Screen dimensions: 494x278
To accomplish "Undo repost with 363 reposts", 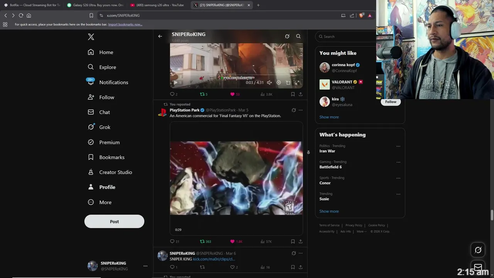I will 205,242.
